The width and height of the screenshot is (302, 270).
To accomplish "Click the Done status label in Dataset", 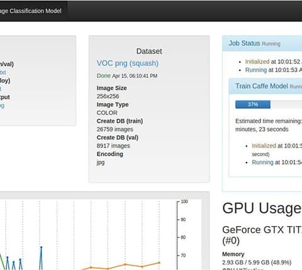I will pos(104,76).
